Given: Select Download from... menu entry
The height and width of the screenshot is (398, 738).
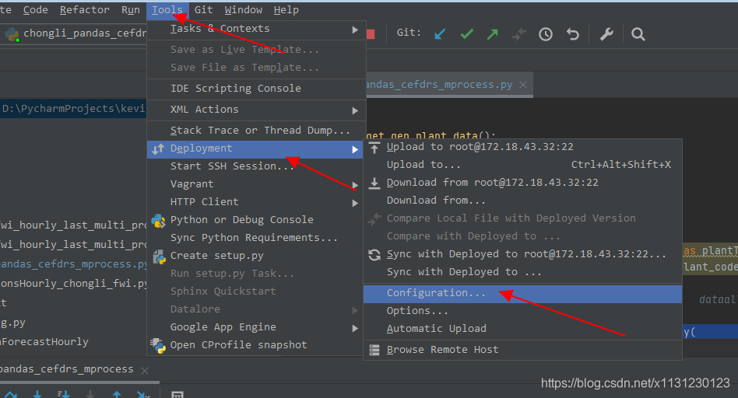Looking at the screenshot, I should coord(522,201).
